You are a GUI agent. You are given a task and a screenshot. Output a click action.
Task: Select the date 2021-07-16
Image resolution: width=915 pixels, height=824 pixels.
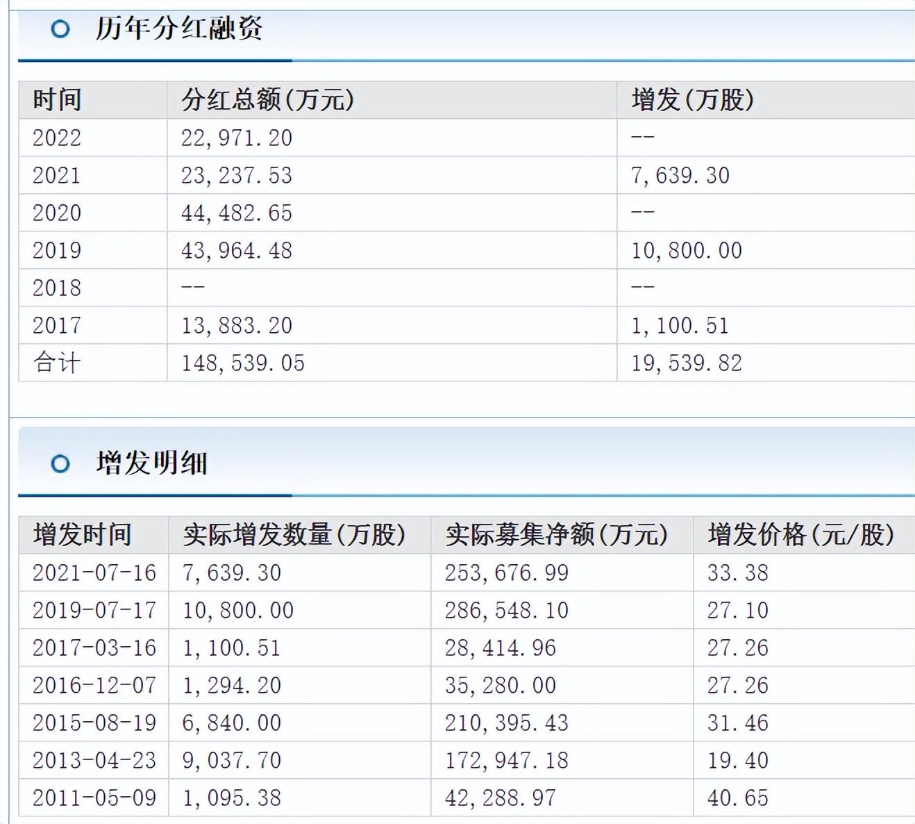point(94,572)
